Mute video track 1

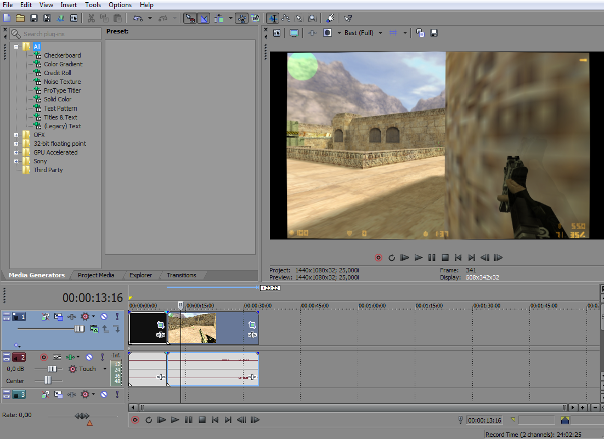104,317
